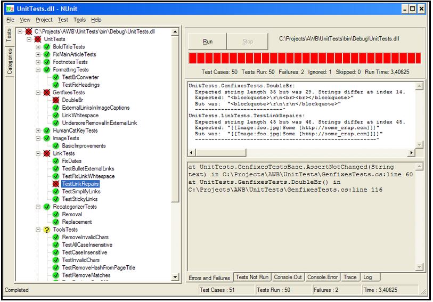Click the Run button
433x302 pixels.
(x=207, y=42)
